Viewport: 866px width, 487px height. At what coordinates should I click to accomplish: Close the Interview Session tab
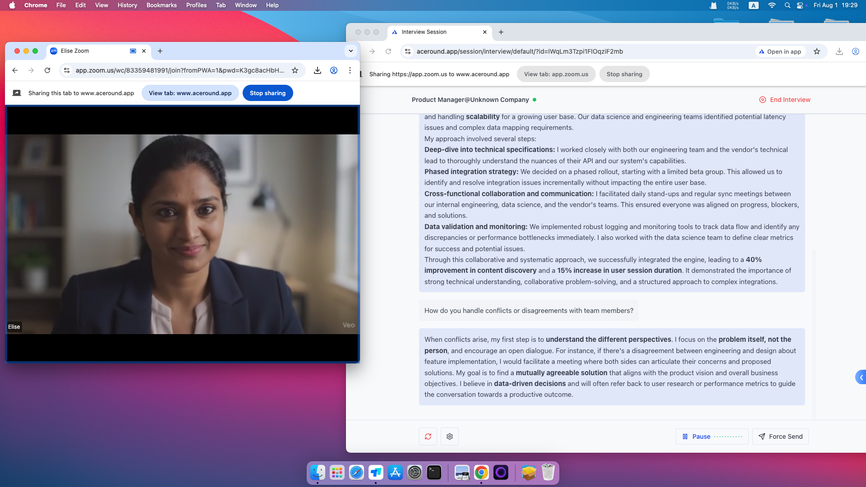[485, 32]
